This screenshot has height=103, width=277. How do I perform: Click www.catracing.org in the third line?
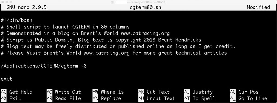[x=145, y=33]
